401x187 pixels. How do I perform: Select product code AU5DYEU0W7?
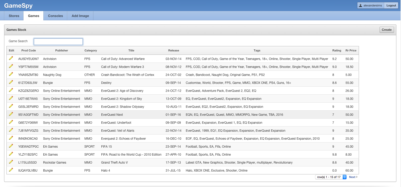pos(29,59)
